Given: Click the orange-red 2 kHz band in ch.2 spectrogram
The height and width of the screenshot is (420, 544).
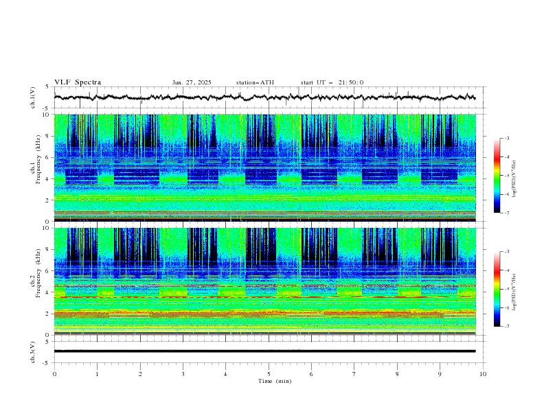Looking at the screenshot, I should click(x=264, y=314).
